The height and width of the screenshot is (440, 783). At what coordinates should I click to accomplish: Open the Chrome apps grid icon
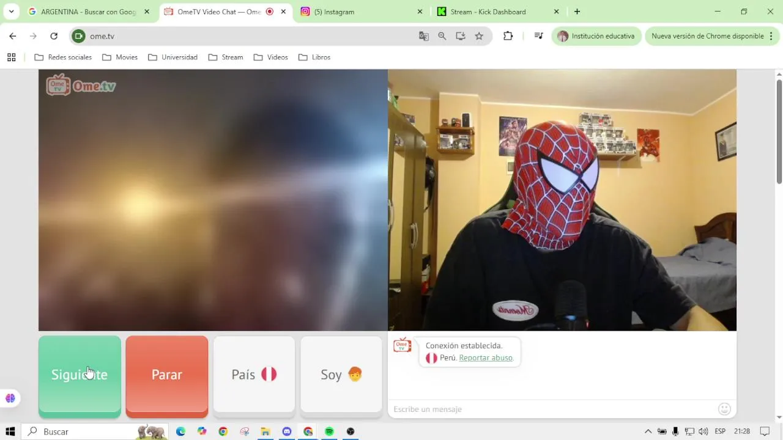pyautogui.click(x=11, y=57)
